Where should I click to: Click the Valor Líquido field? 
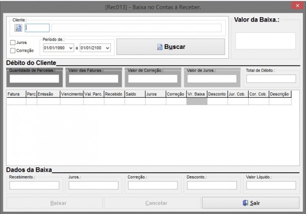[x=271, y=185]
